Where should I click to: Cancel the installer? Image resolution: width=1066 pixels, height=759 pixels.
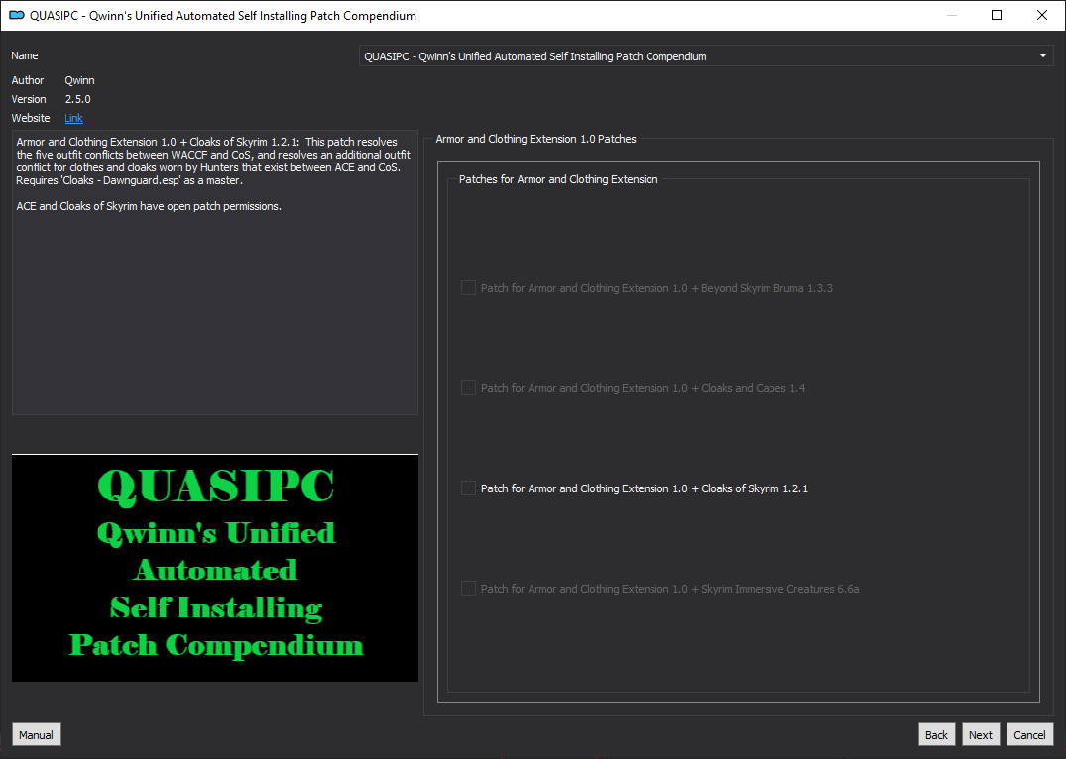1030,734
